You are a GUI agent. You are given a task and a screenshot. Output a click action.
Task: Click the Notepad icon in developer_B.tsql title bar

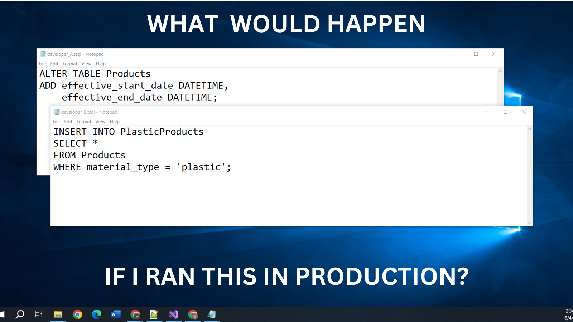57,112
